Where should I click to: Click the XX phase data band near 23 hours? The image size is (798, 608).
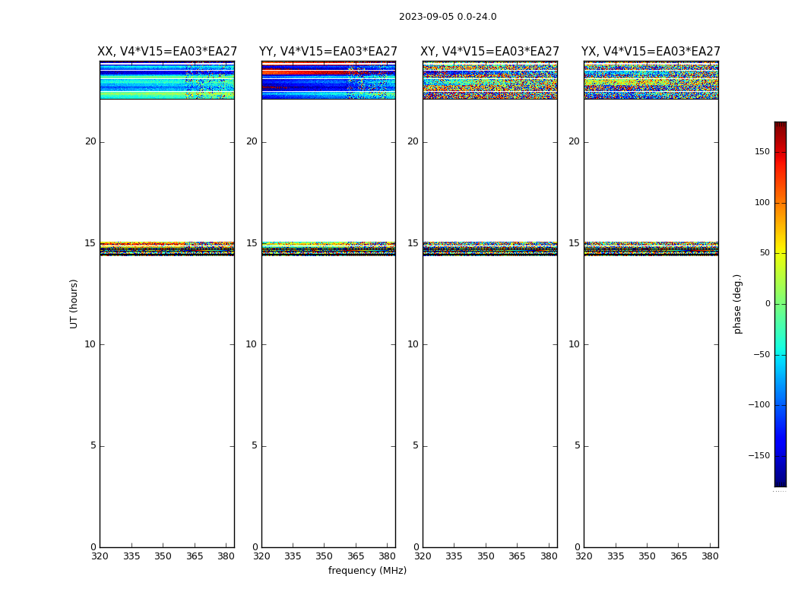[167, 80]
